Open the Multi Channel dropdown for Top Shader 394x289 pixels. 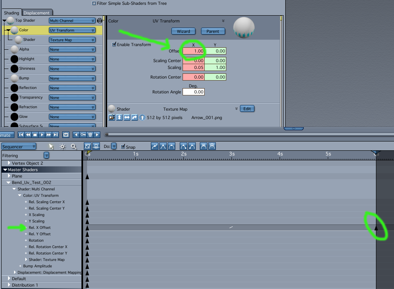(x=72, y=20)
